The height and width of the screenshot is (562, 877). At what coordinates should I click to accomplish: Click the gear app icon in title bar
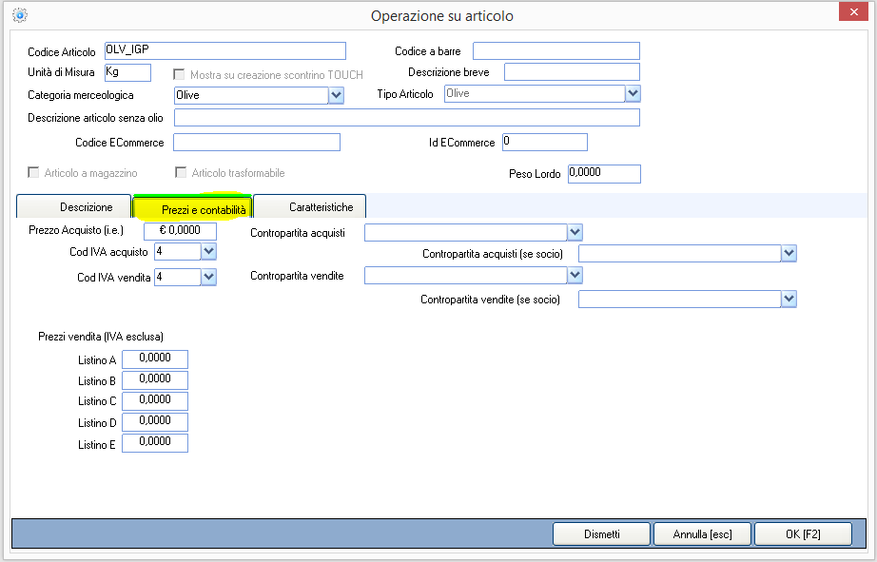point(20,15)
